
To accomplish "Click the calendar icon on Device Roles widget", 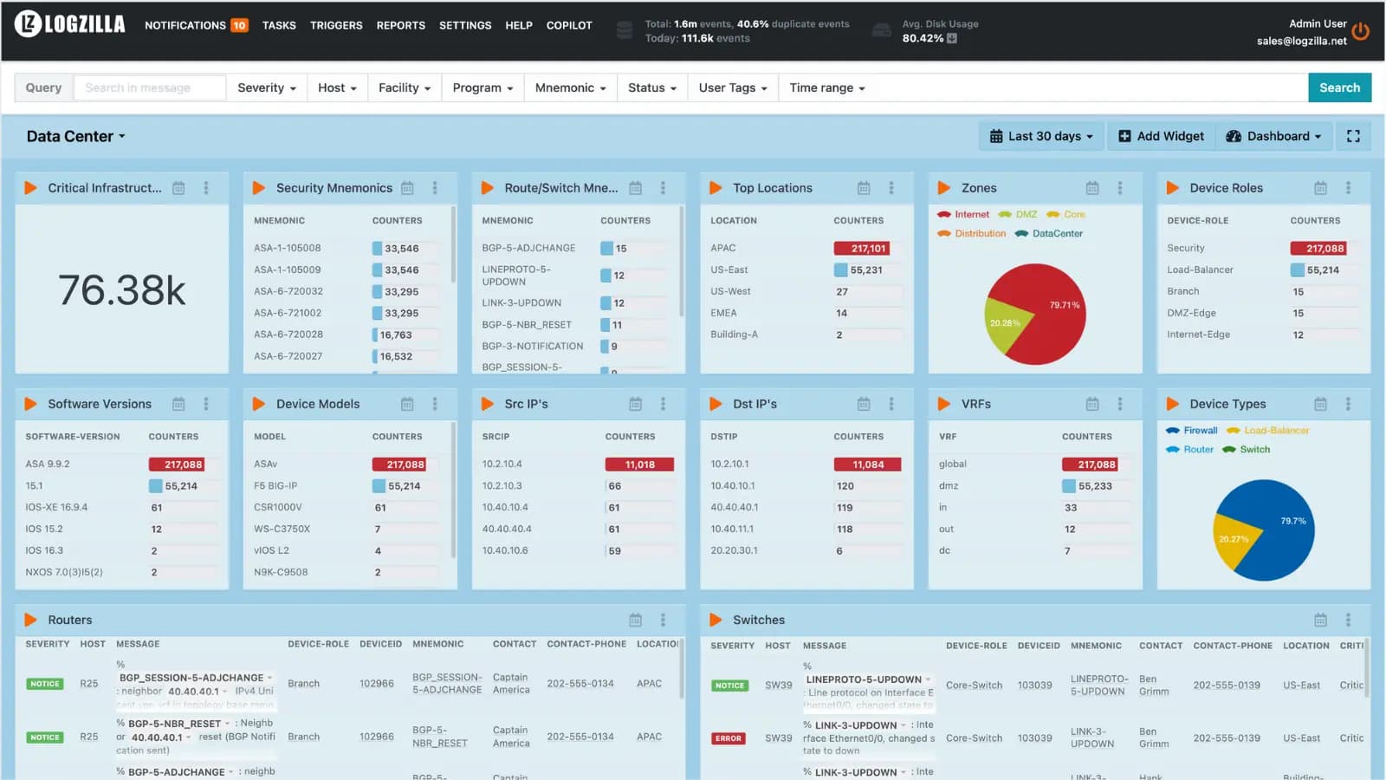I will [x=1320, y=187].
